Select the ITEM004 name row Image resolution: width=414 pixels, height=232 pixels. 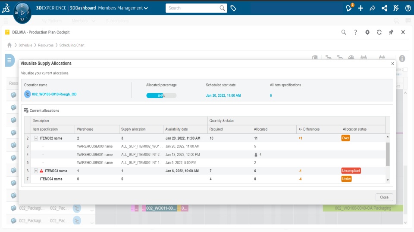click(205, 179)
